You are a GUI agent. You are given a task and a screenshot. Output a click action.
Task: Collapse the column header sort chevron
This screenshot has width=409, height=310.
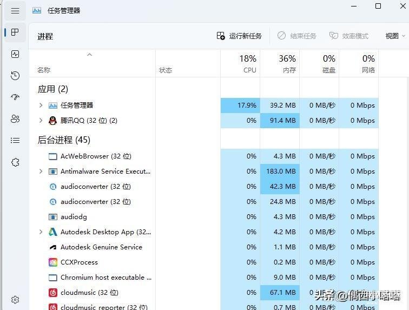(x=89, y=55)
